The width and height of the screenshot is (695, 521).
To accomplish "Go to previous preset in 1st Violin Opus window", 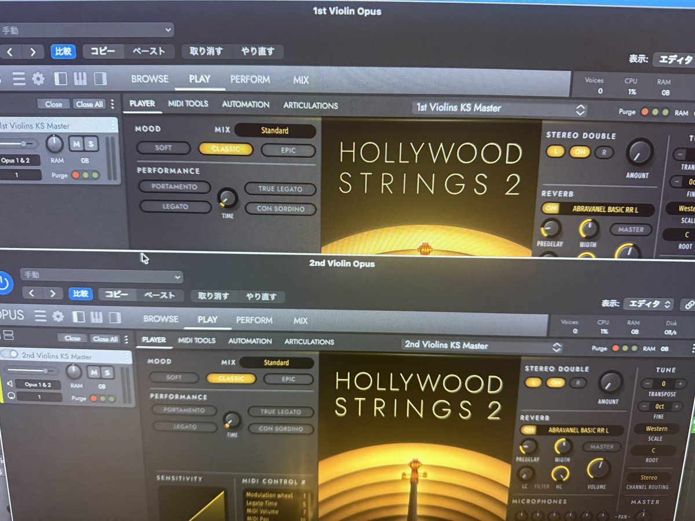I will coord(11,52).
